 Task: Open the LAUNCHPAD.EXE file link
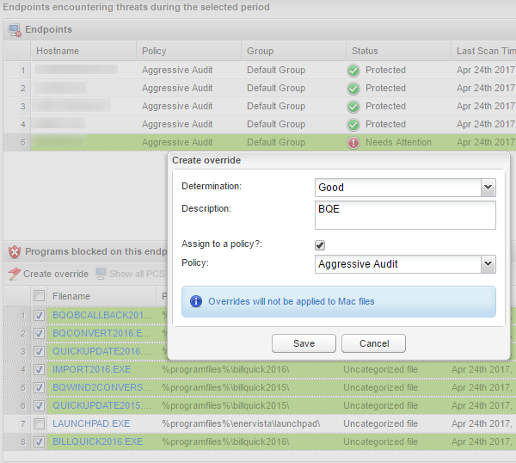click(x=91, y=423)
